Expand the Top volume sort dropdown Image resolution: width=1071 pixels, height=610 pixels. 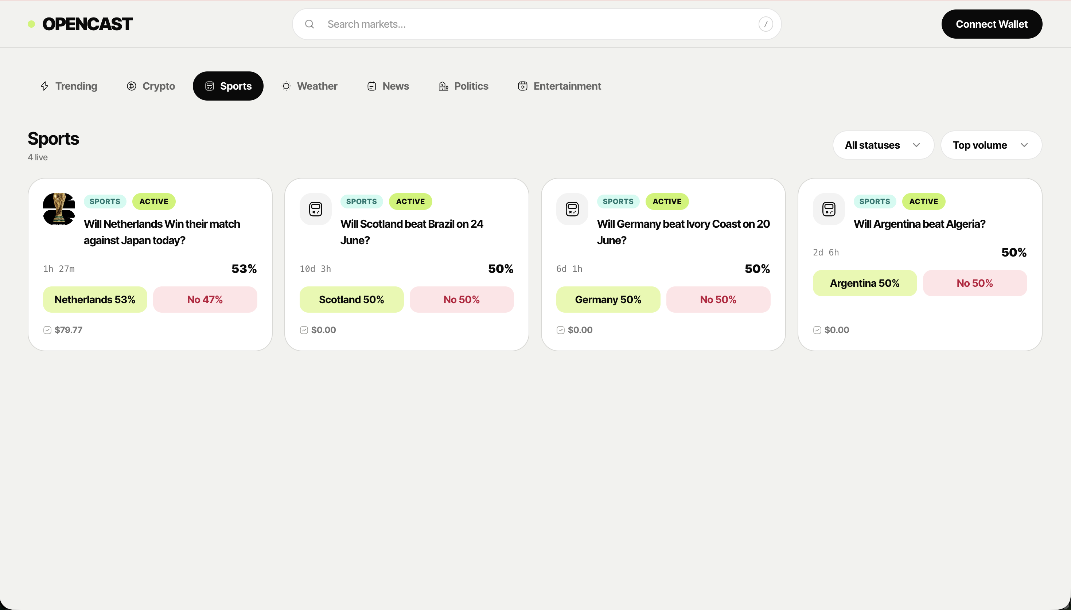pyautogui.click(x=992, y=145)
